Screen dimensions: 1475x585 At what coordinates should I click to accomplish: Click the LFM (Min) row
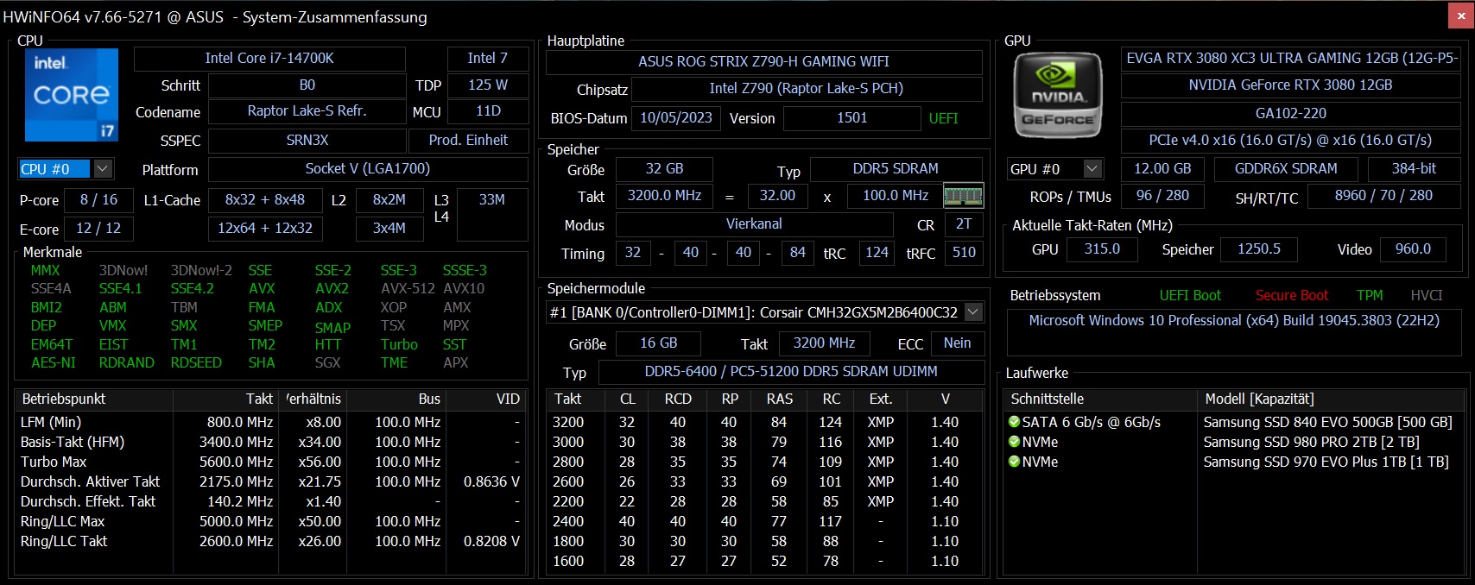point(270,422)
